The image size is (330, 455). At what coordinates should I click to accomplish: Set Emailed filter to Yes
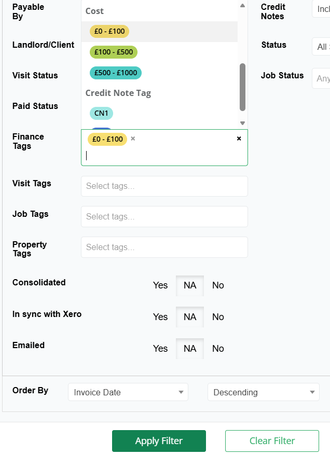tap(160, 349)
